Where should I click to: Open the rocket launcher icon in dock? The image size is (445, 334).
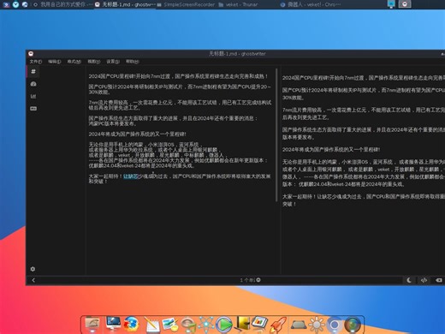(278, 325)
